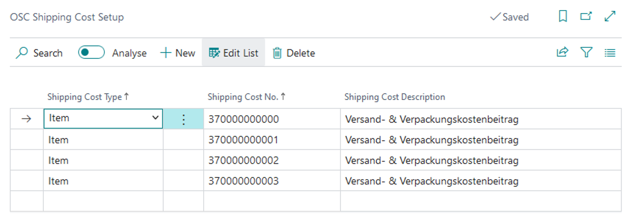Select the 370000000002 number cell
Viewport: 630px width, 220px height.
click(272, 160)
